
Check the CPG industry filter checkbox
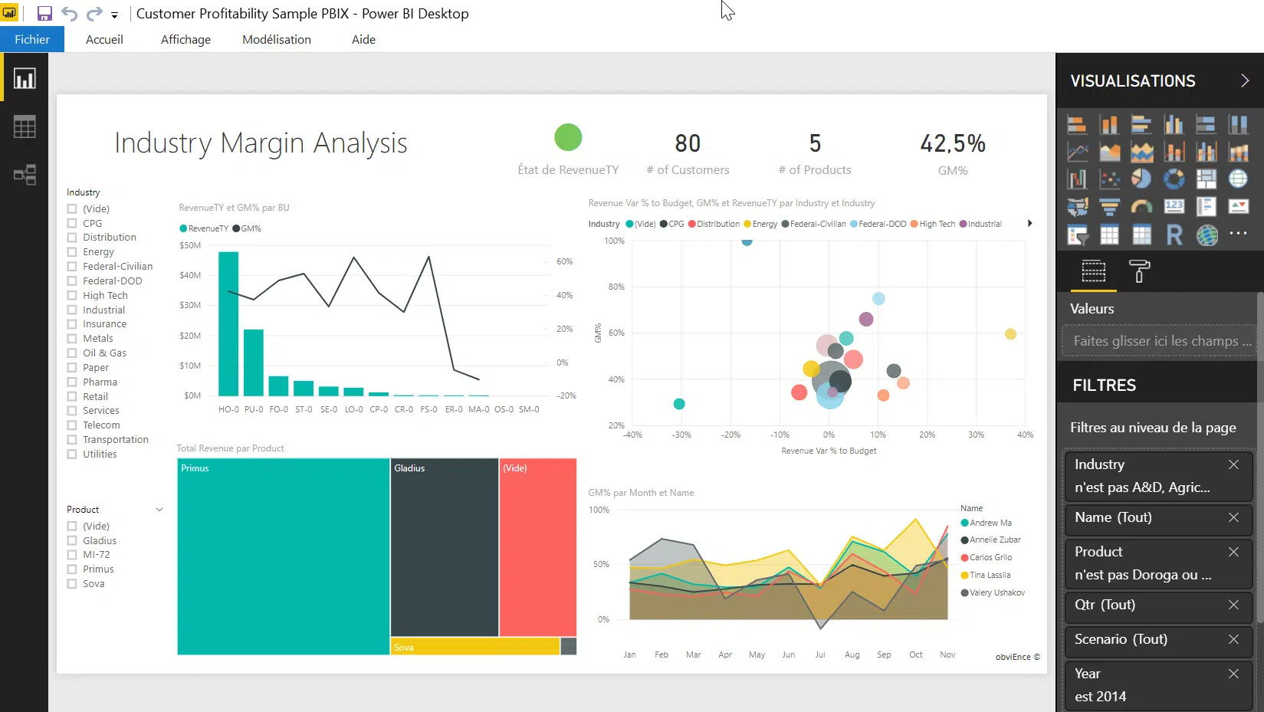point(72,223)
